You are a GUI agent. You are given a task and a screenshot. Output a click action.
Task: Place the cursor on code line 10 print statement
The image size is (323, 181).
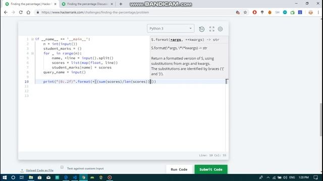coord(100,81)
